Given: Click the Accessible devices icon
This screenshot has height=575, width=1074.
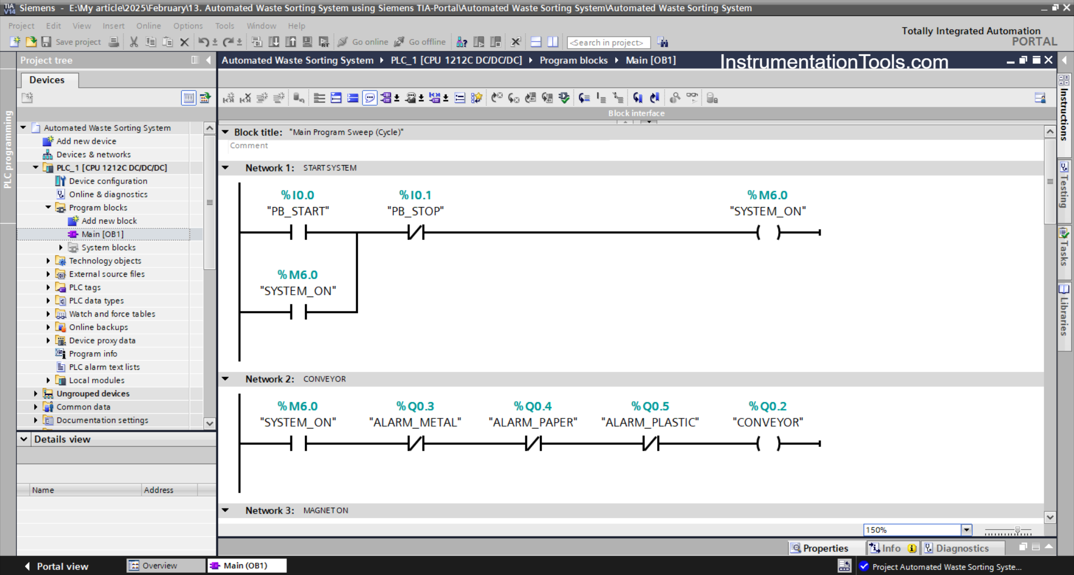Looking at the screenshot, I should tap(462, 42).
